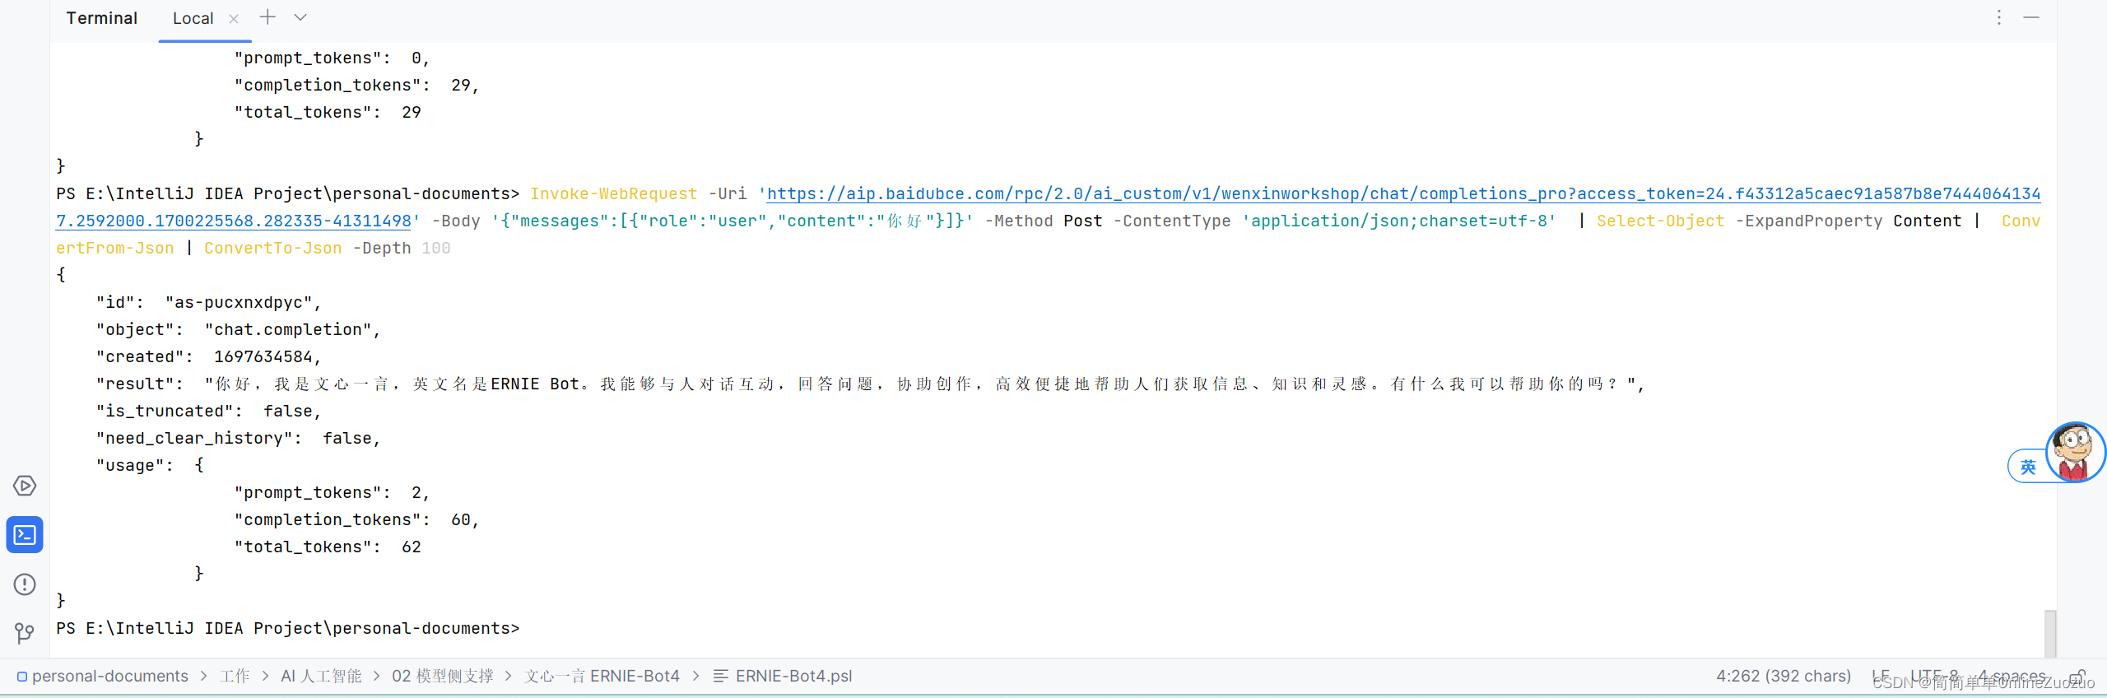
Task: Add a new terminal session
Action: click(x=267, y=17)
